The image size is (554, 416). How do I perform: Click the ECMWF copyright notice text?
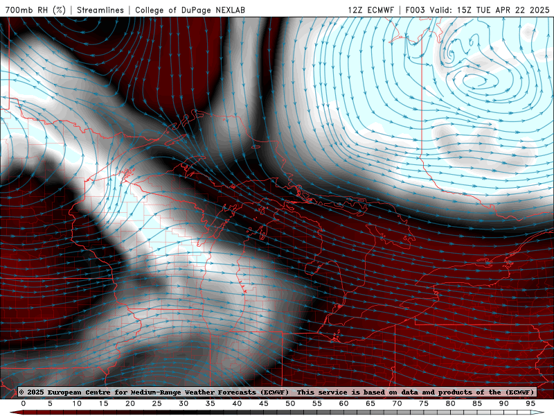(x=154, y=392)
